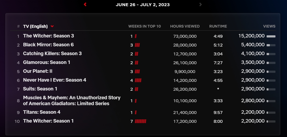The width and height of the screenshot is (287, 137).
Task: Click the Views bar for The Witcher: Season 3
Action: pos(271,36)
